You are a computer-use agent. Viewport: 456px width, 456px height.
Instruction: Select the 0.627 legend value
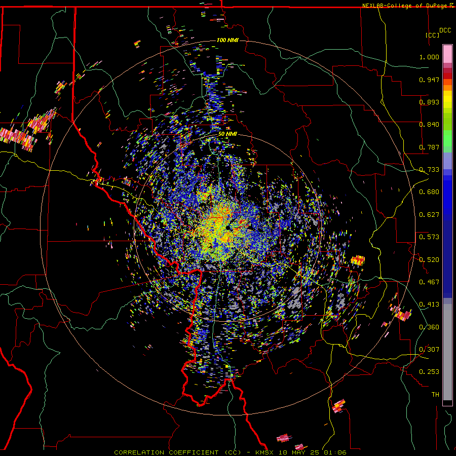coord(429,215)
